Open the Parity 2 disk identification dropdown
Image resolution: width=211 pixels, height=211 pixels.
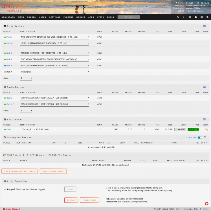point(54,43)
